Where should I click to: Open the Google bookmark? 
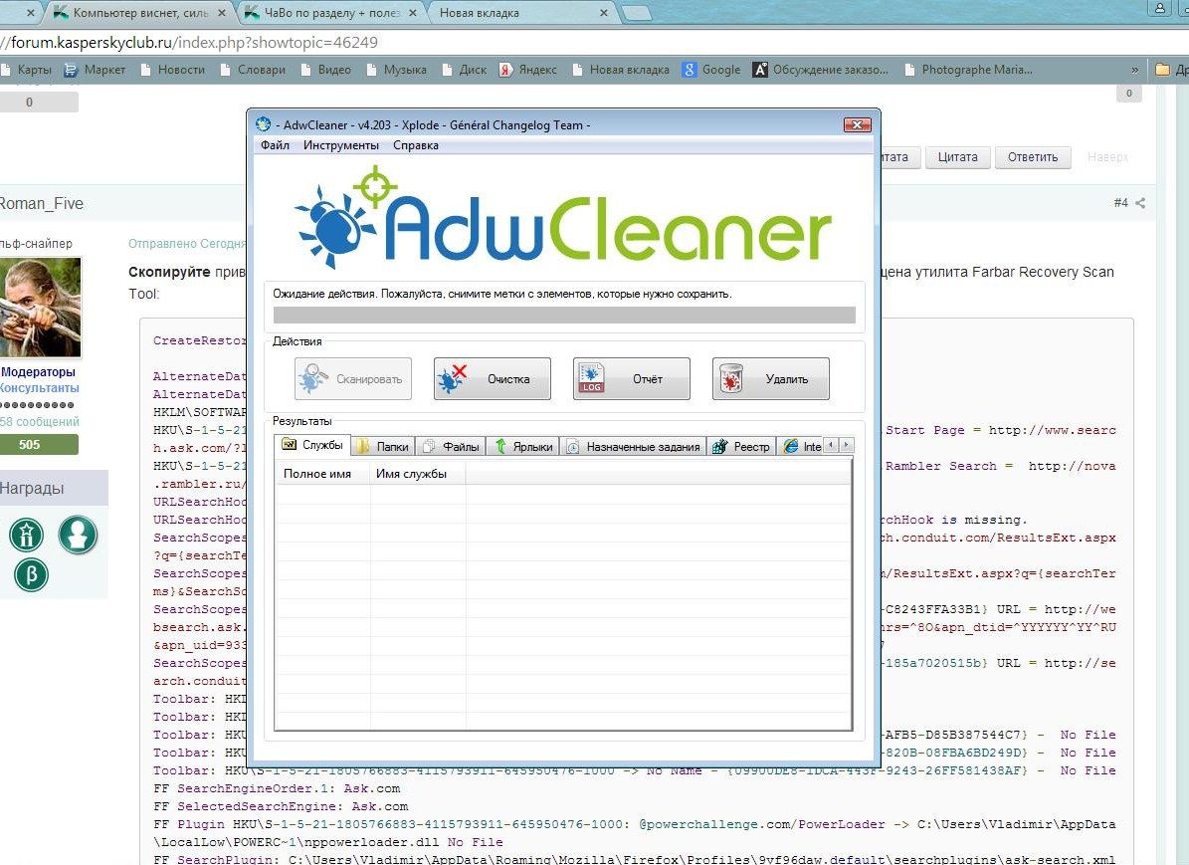[711, 70]
